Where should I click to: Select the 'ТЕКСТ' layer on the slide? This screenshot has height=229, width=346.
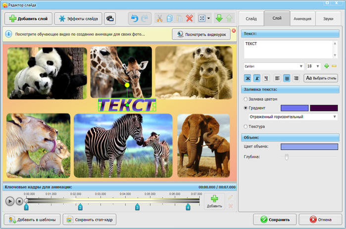(x=127, y=105)
